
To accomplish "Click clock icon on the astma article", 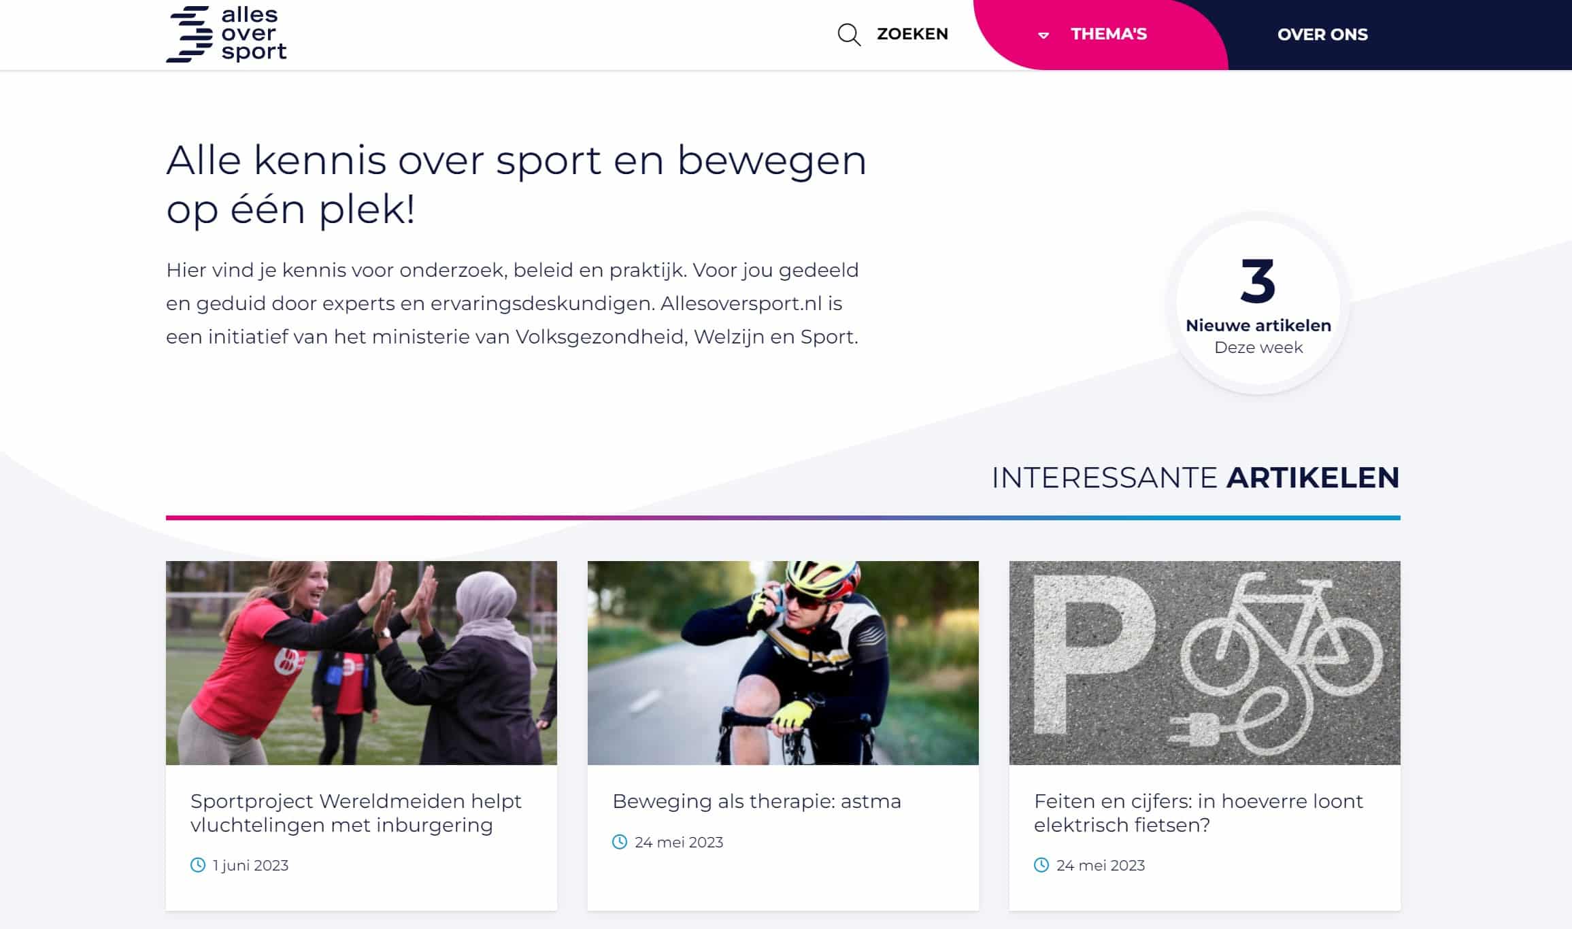I will [620, 842].
